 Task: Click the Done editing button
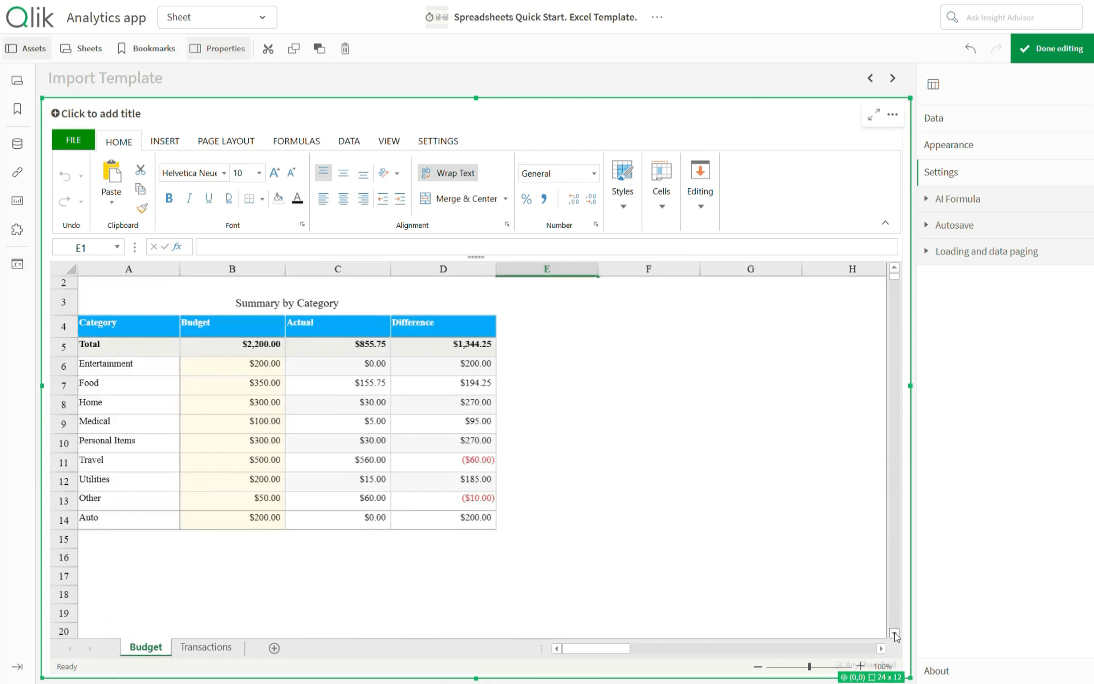(1051, 48)
